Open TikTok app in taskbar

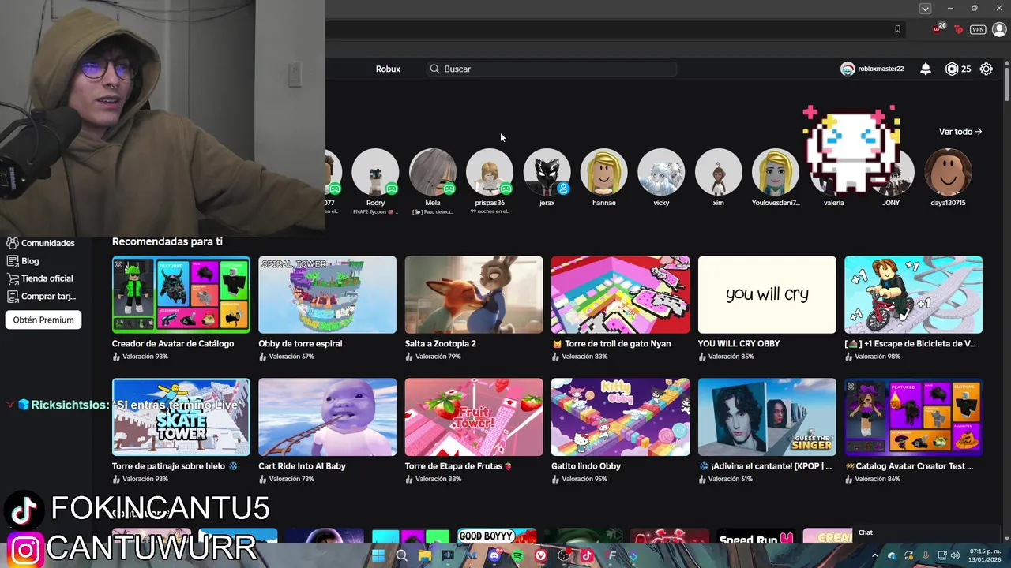coord(587,556)
